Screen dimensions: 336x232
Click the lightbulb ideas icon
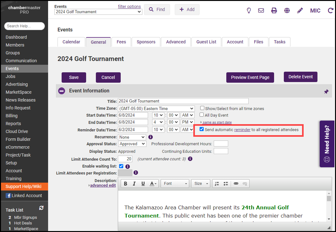click(x=249, y=10)
